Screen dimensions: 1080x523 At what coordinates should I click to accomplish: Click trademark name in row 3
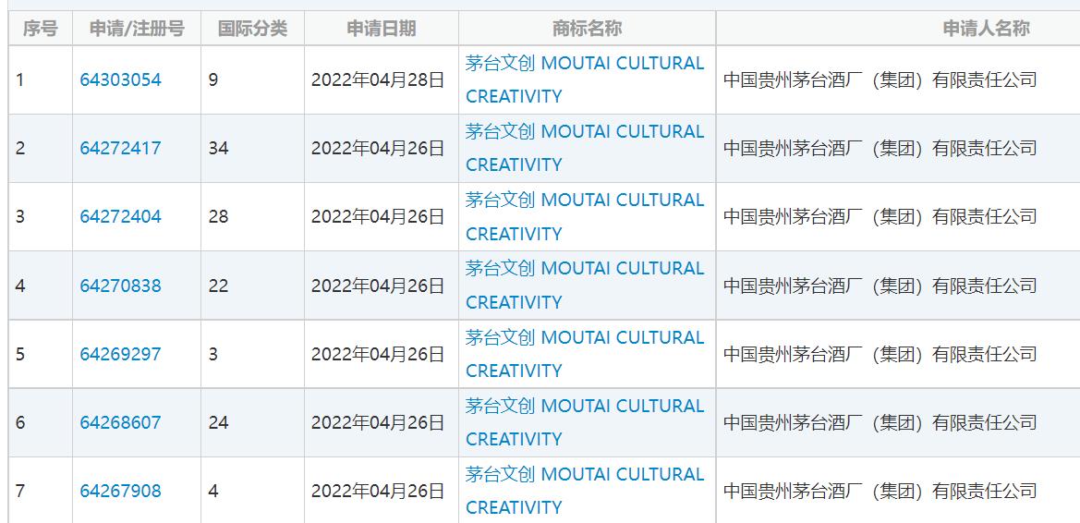[x=584, y=201]
